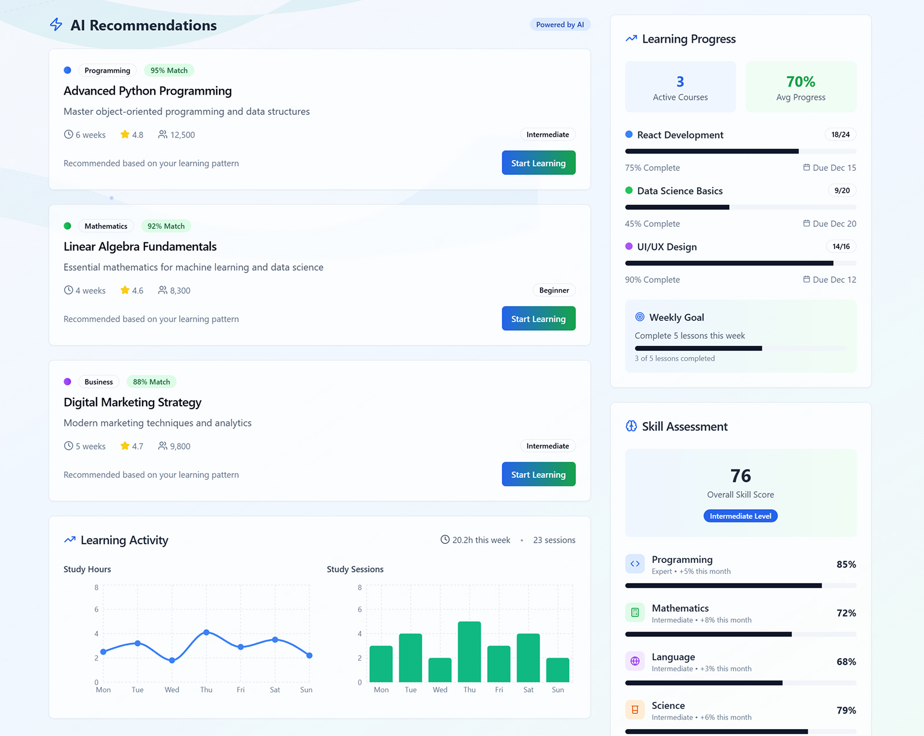Click the lightning bolt AI Recommendations icon
924x736 pixels.
(56, 25)
